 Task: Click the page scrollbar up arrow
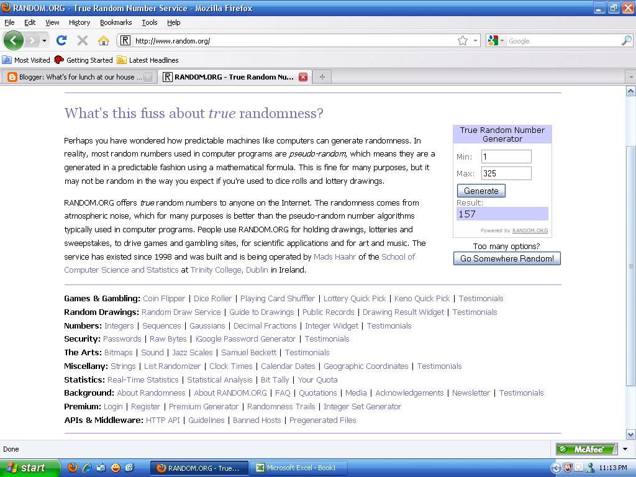(630, 91)
